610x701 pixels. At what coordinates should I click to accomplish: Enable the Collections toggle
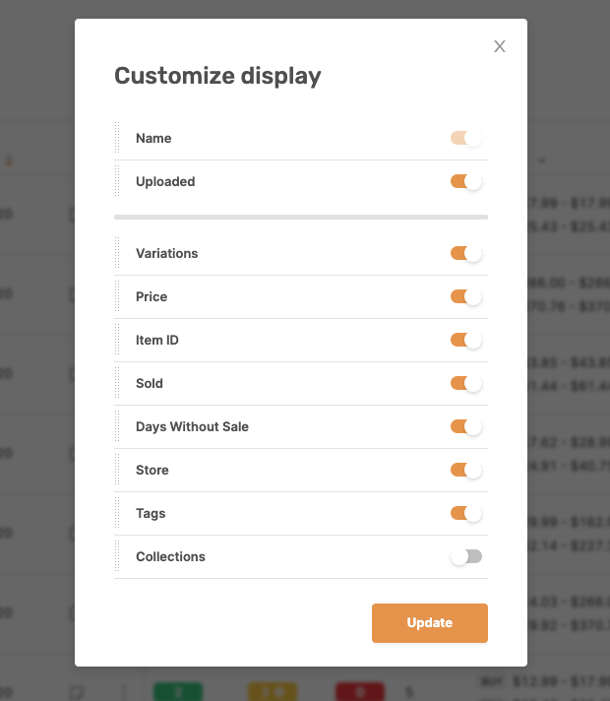466,556
